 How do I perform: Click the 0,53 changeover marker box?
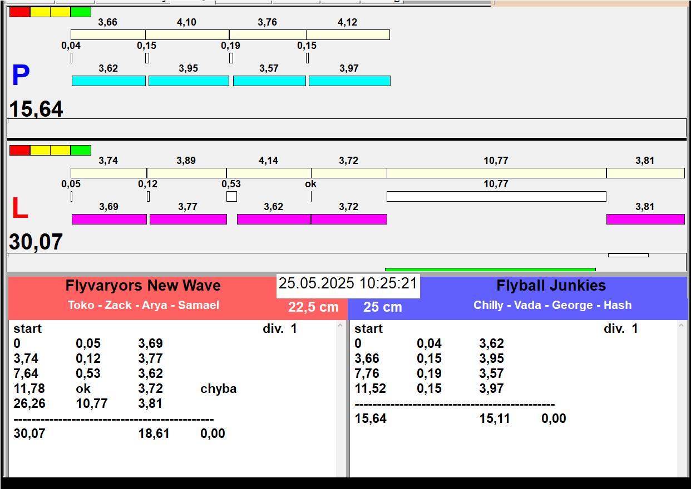[231, 196]
